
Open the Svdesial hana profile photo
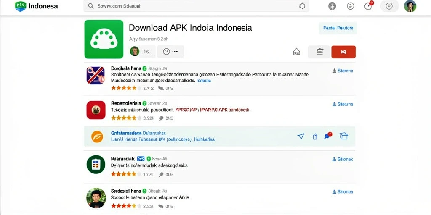click(96, 198)
